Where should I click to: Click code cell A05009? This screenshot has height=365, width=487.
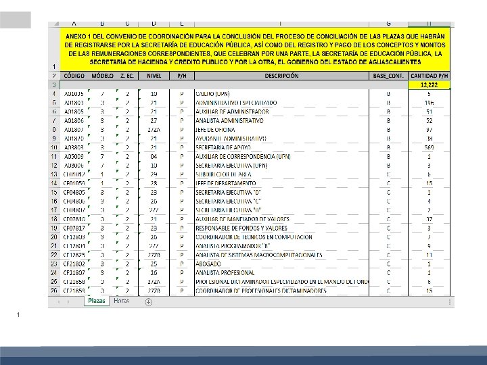tap(74, 156)
